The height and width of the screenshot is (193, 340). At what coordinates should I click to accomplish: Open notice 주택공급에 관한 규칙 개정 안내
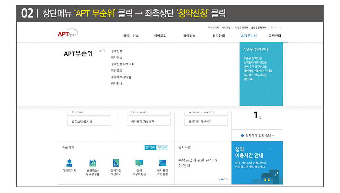[x=198, y=163]
